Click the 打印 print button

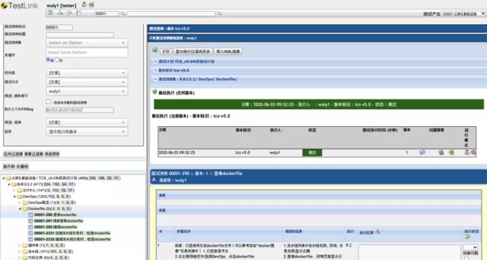pyautogui.click(x=166, y=51)
